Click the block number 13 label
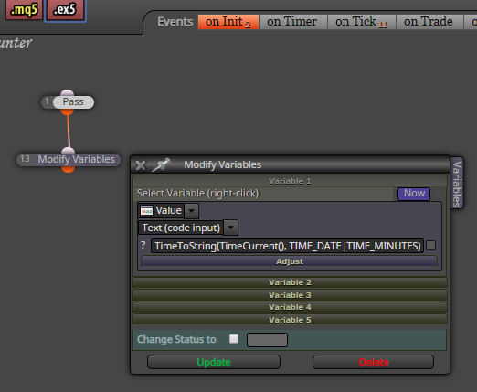Viewport: 477px width, 392px height. 25,159
